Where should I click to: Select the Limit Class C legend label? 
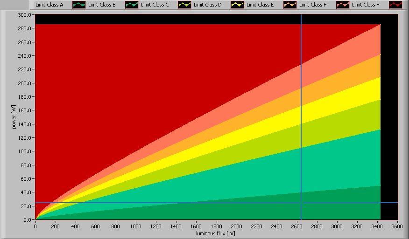pyautogui.click(x=155, y=5)
